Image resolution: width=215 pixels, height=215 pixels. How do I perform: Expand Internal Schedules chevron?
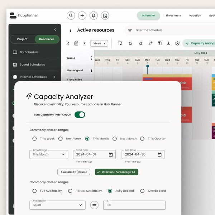point(54,77)
